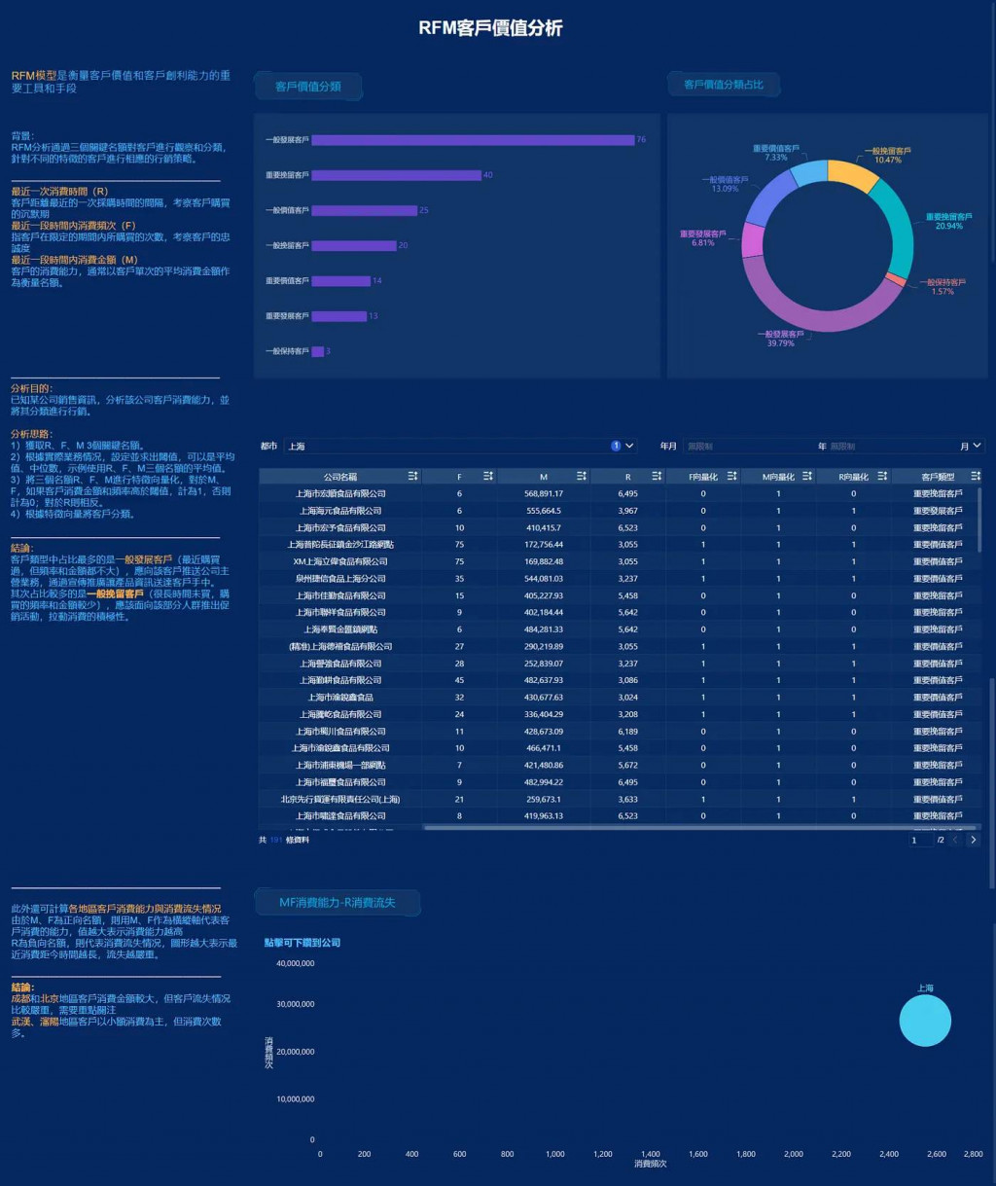
Task: Click the sort icon in the R column header
Action: [655, 477]
